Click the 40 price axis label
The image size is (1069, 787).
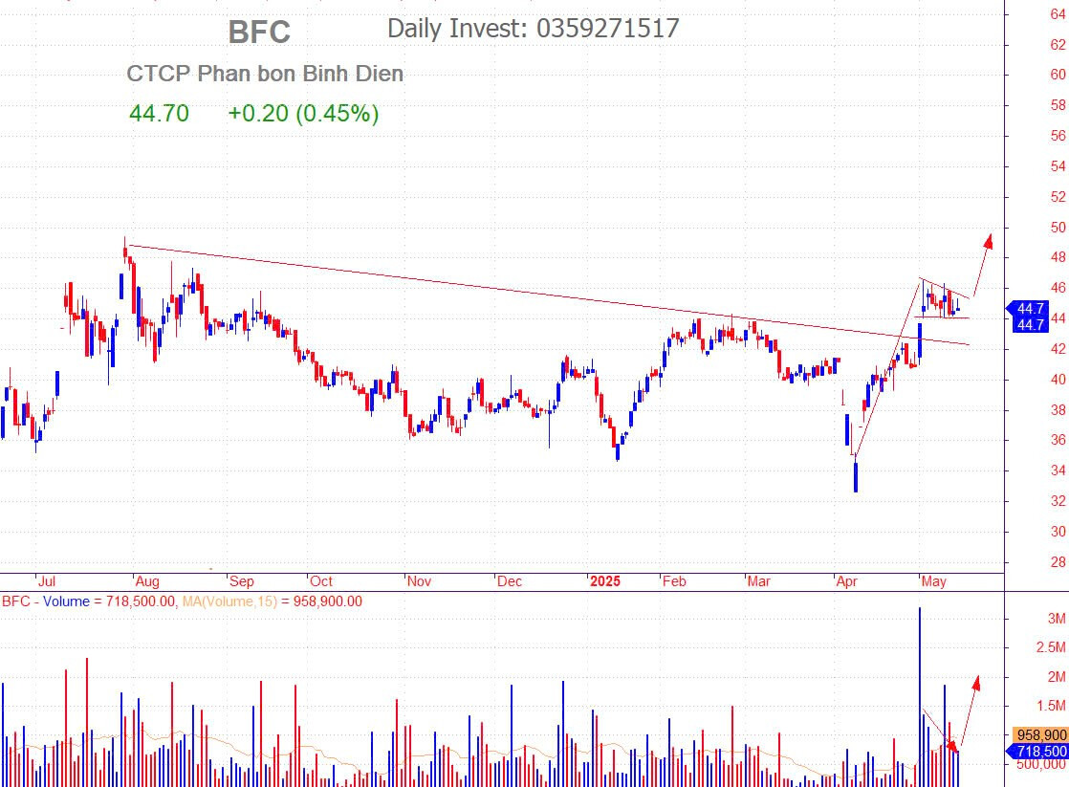[1058, 380]
